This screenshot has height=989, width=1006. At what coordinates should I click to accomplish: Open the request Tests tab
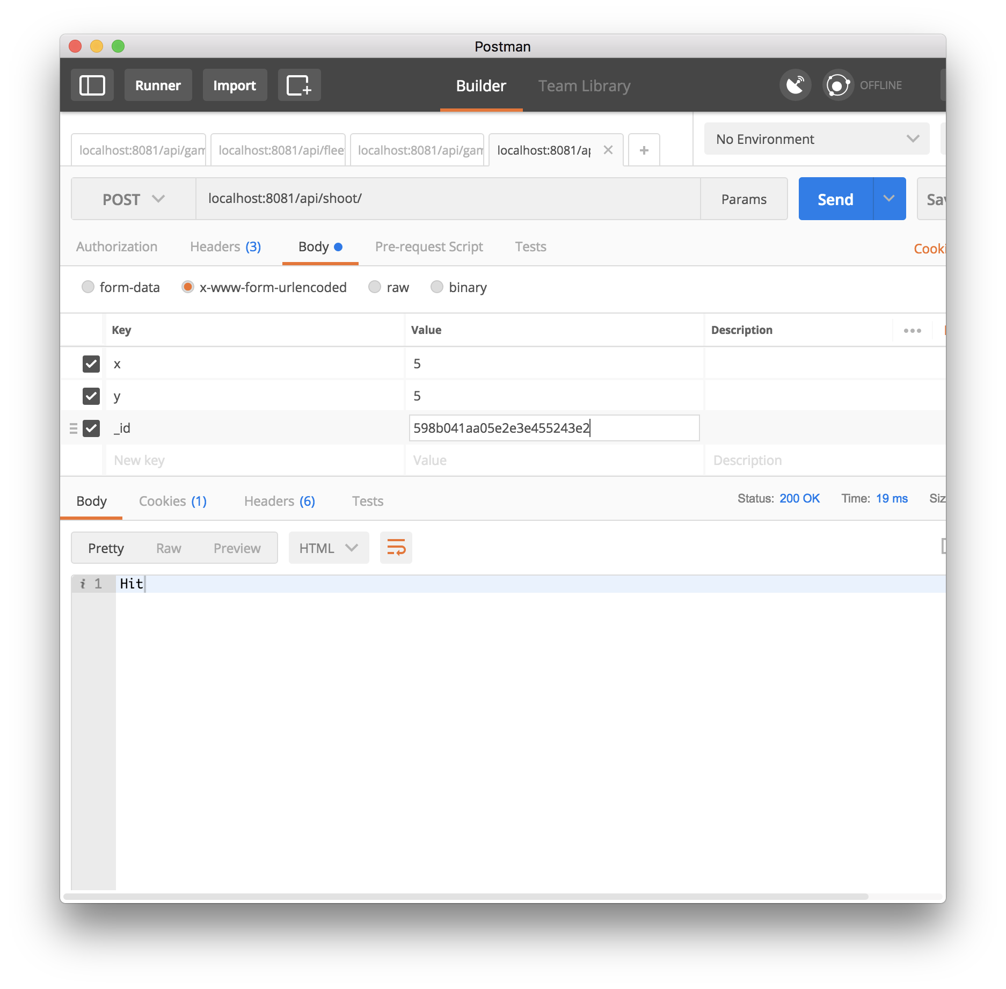[530, 246]
